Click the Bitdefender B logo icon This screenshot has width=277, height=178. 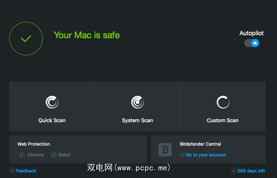click(165, 150)
